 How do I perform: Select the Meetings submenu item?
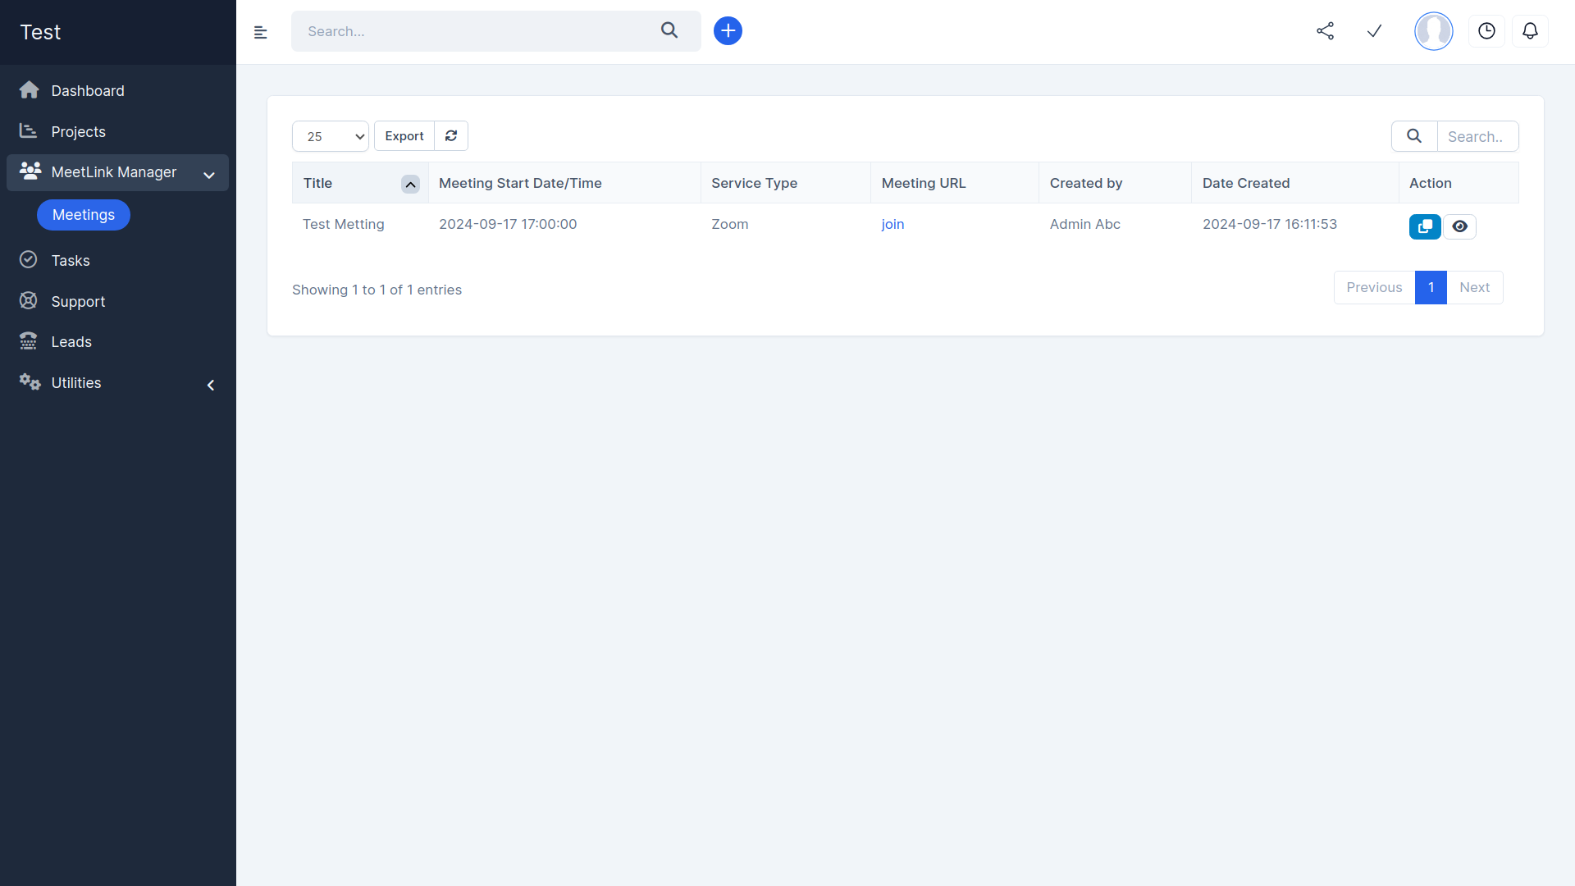point(84,215)
